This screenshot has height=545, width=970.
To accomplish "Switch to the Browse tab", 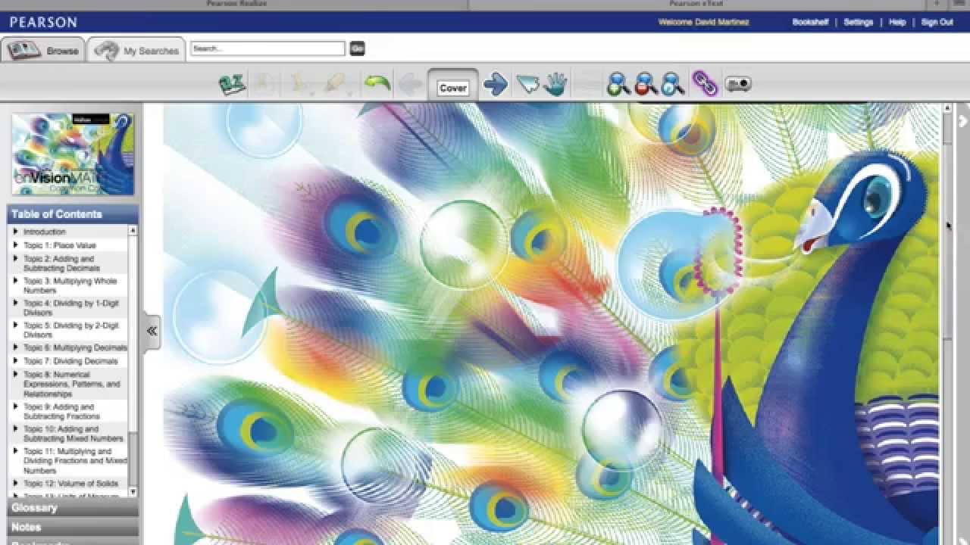I will [43, 51].
